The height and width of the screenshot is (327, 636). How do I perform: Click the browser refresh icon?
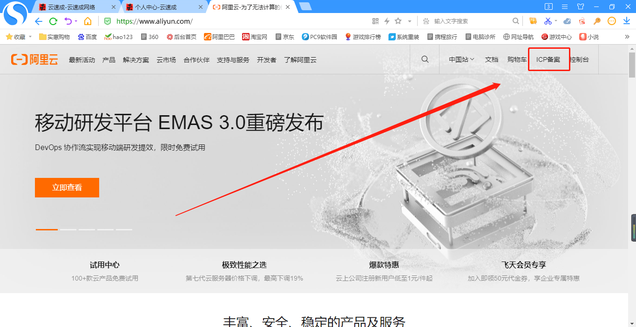pyautogui.click(x=53, y=21)
